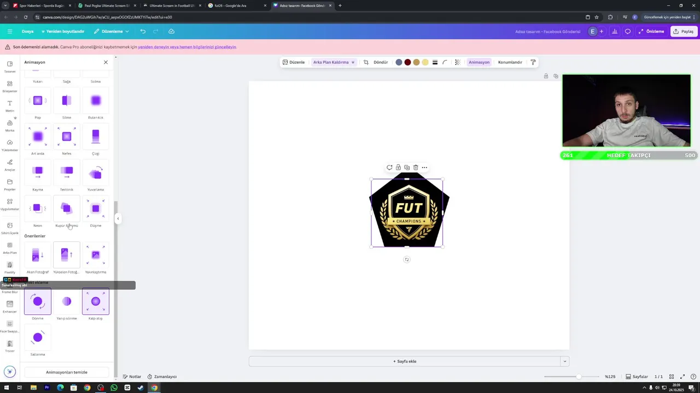Select the copy style paint roller

[533, 62]
